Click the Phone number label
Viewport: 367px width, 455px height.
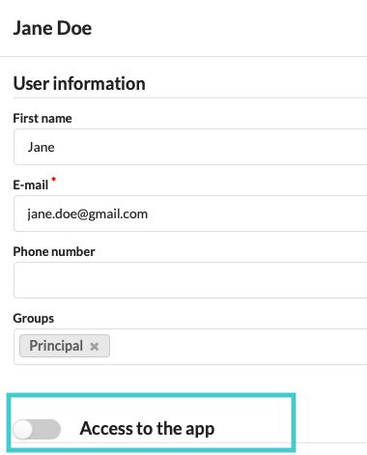(x=54, y=252)
